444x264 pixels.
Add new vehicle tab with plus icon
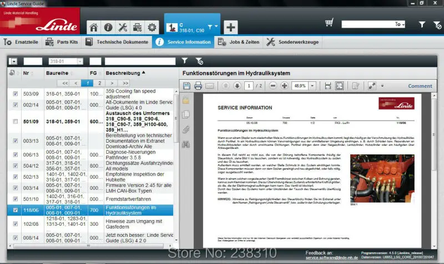[230, 27]
